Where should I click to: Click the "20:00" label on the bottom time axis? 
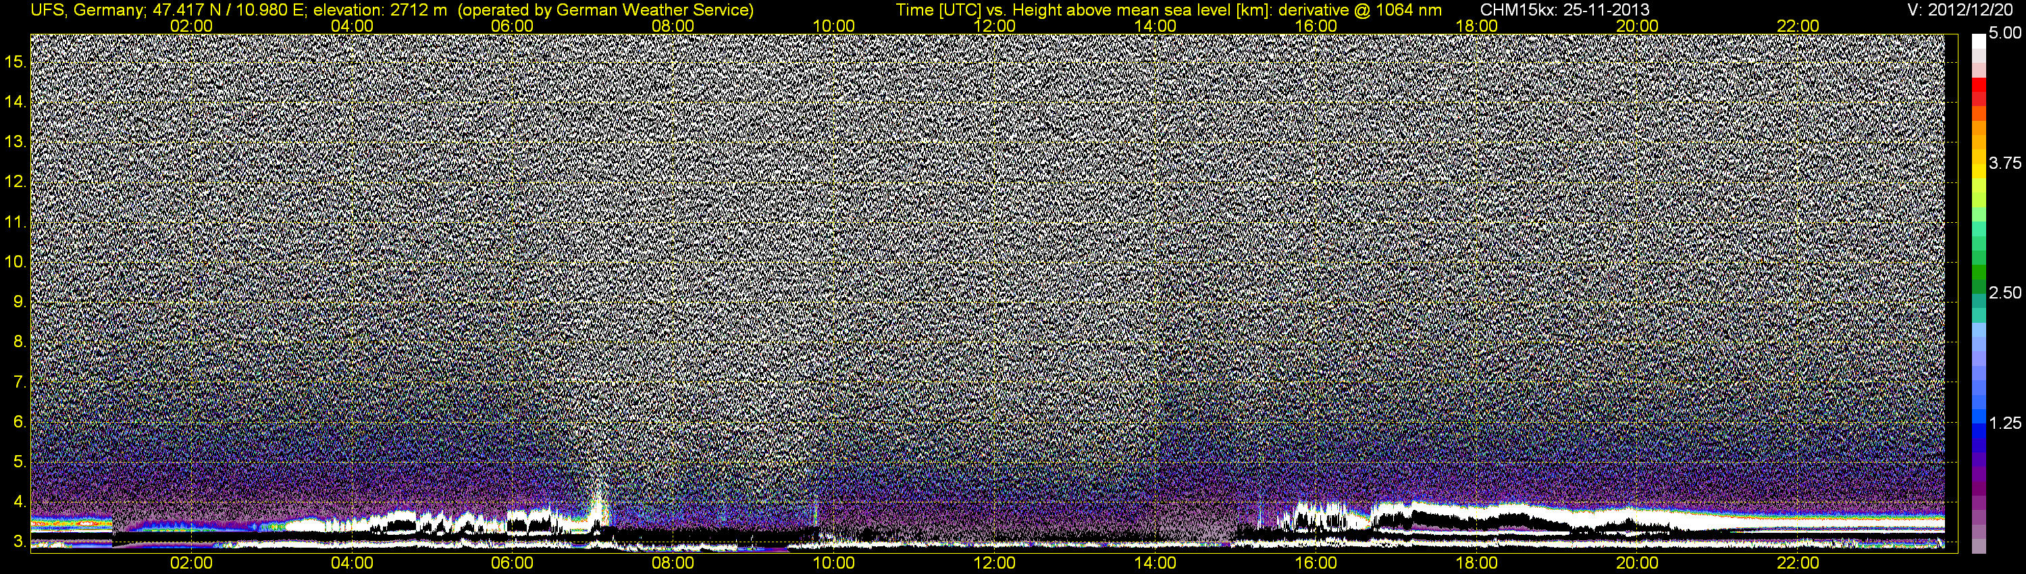click(x=1638, y=563)
